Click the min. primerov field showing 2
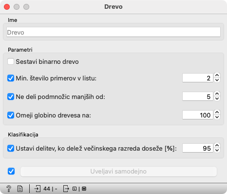 coord(198,78)
